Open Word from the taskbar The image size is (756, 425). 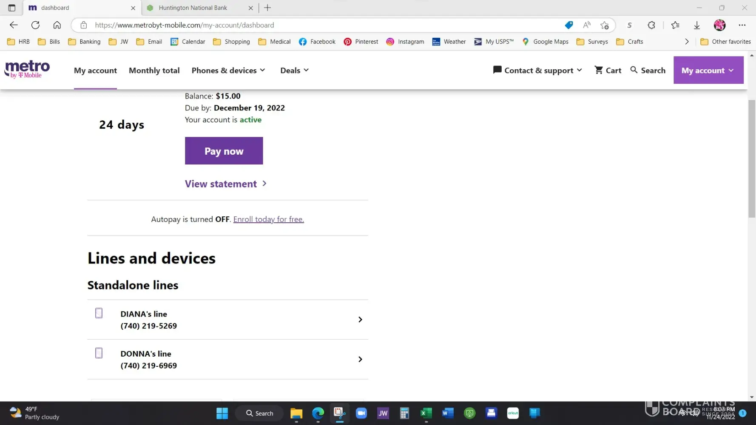pyautogui.click(x=448, y=413)
